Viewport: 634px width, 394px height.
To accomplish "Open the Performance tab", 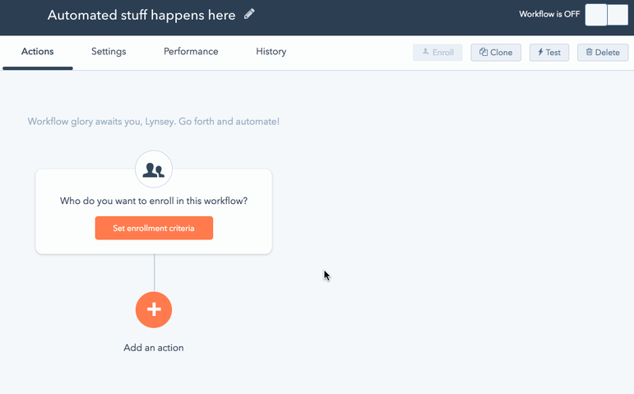I will pos(191,51).
